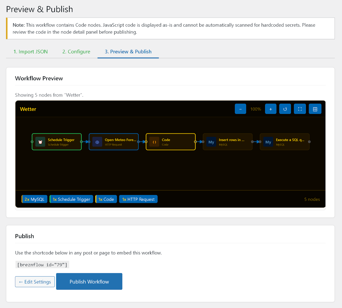Zoom in on the workflow canvas

click(270, 109)
